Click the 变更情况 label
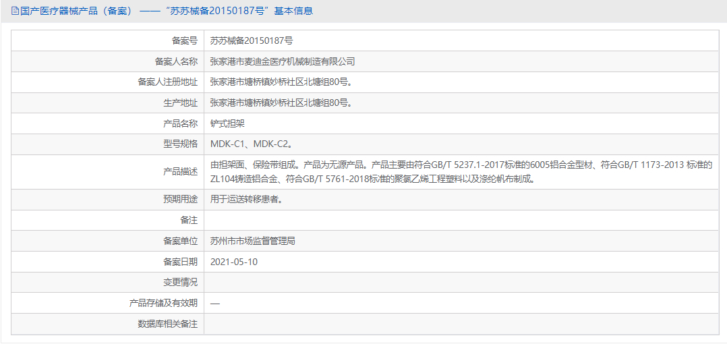Viewport: 727px width, 344px height. click(181, 283)
